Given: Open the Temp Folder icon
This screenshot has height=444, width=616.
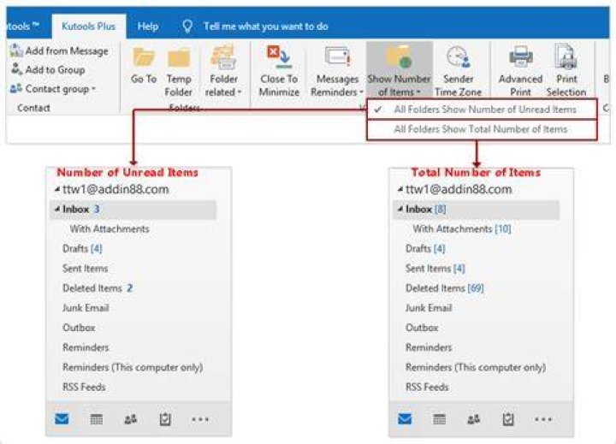Looking at the screenshot, I should pyautogui.click(x=179, y=58).
